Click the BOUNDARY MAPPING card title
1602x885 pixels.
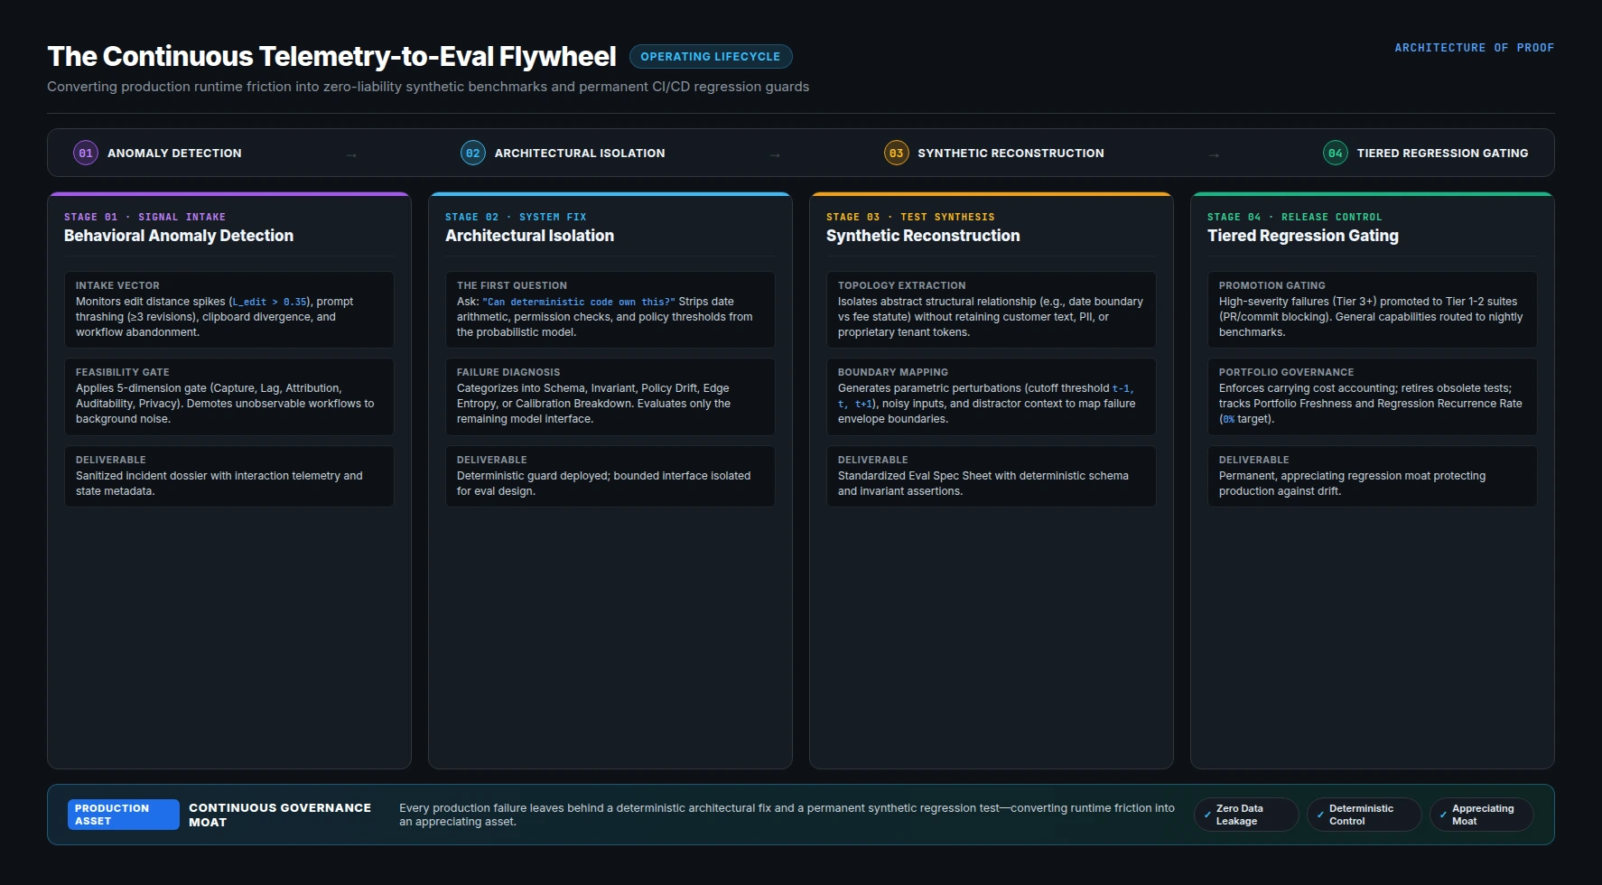893,372
